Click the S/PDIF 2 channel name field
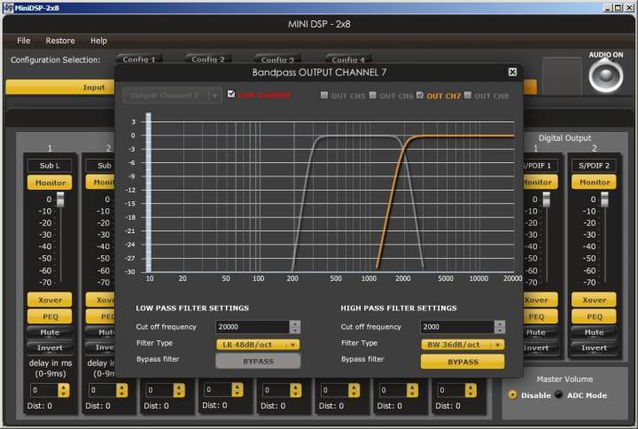Image resolution: width=638 pixels, height=429 pixels. point(594,166)
